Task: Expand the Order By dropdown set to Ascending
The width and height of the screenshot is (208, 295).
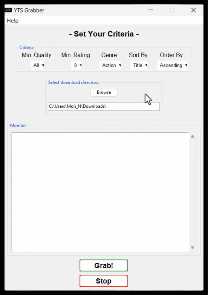Action: (x=172, y=65)
